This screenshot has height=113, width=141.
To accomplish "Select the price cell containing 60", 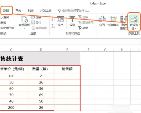I will point(14,89).
